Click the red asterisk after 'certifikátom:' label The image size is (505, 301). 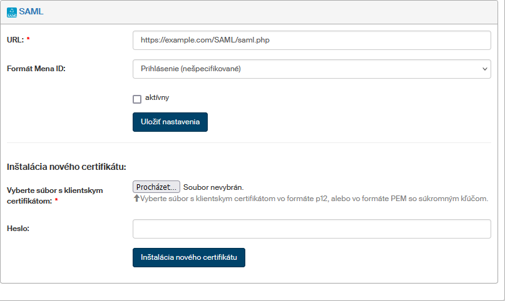click(56, 201)
